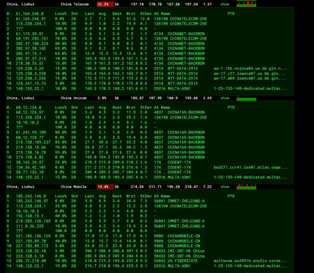Open IP address 202.97.74.1
314x273 pixels.
[x=28, y=53]
